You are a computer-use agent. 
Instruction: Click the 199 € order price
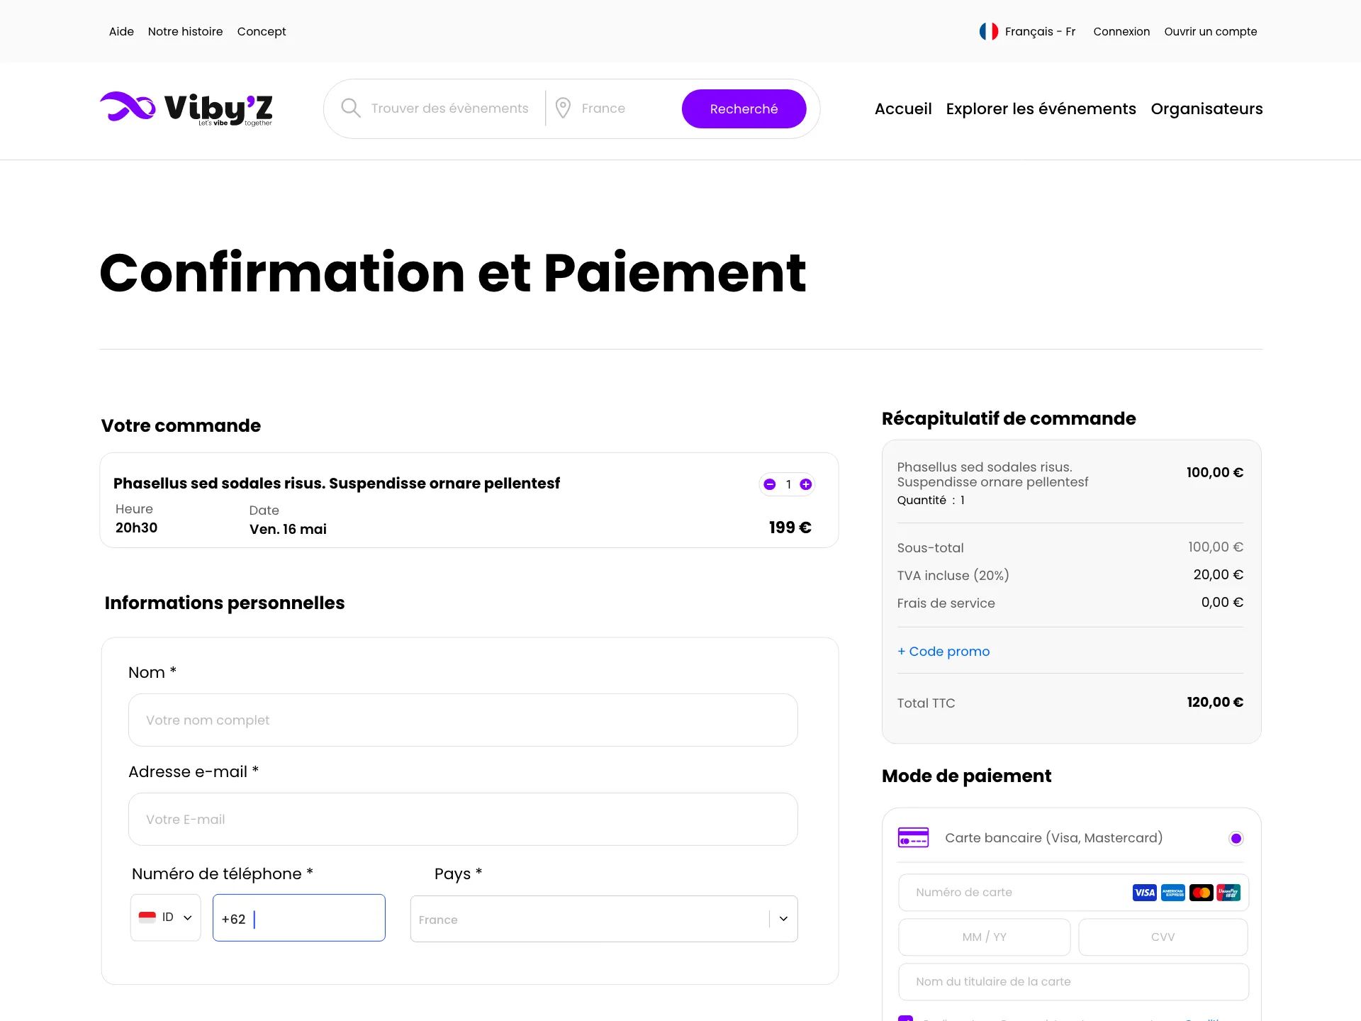(x=790, y=528)
